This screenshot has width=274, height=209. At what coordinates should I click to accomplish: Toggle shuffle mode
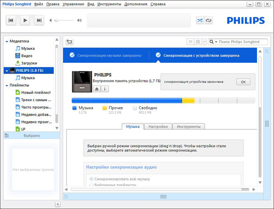[x=200, y=21]
